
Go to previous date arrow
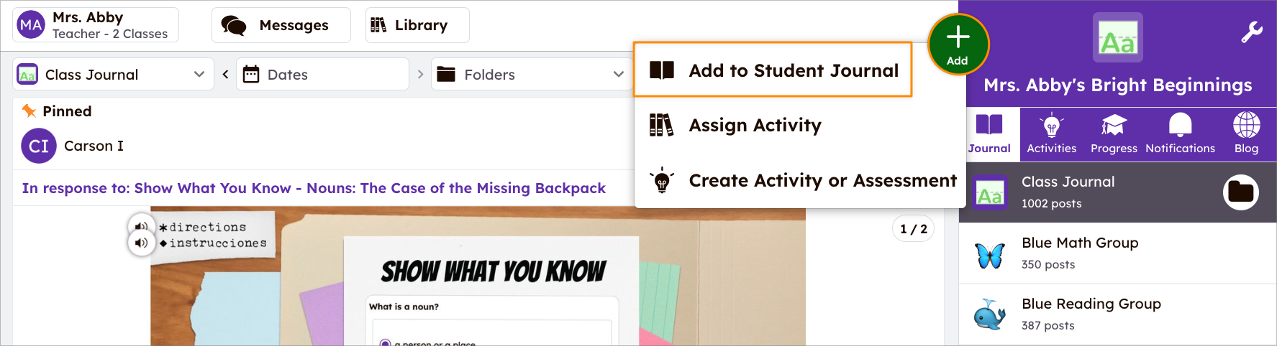tap(225, 74)
